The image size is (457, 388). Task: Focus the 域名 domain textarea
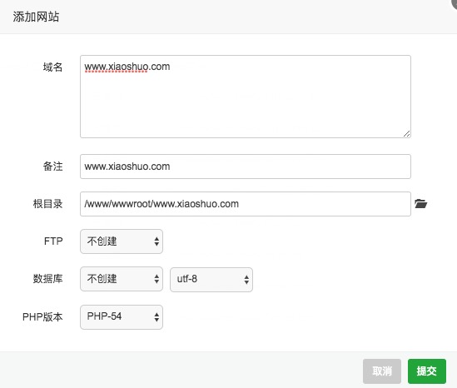pos(246,97)
